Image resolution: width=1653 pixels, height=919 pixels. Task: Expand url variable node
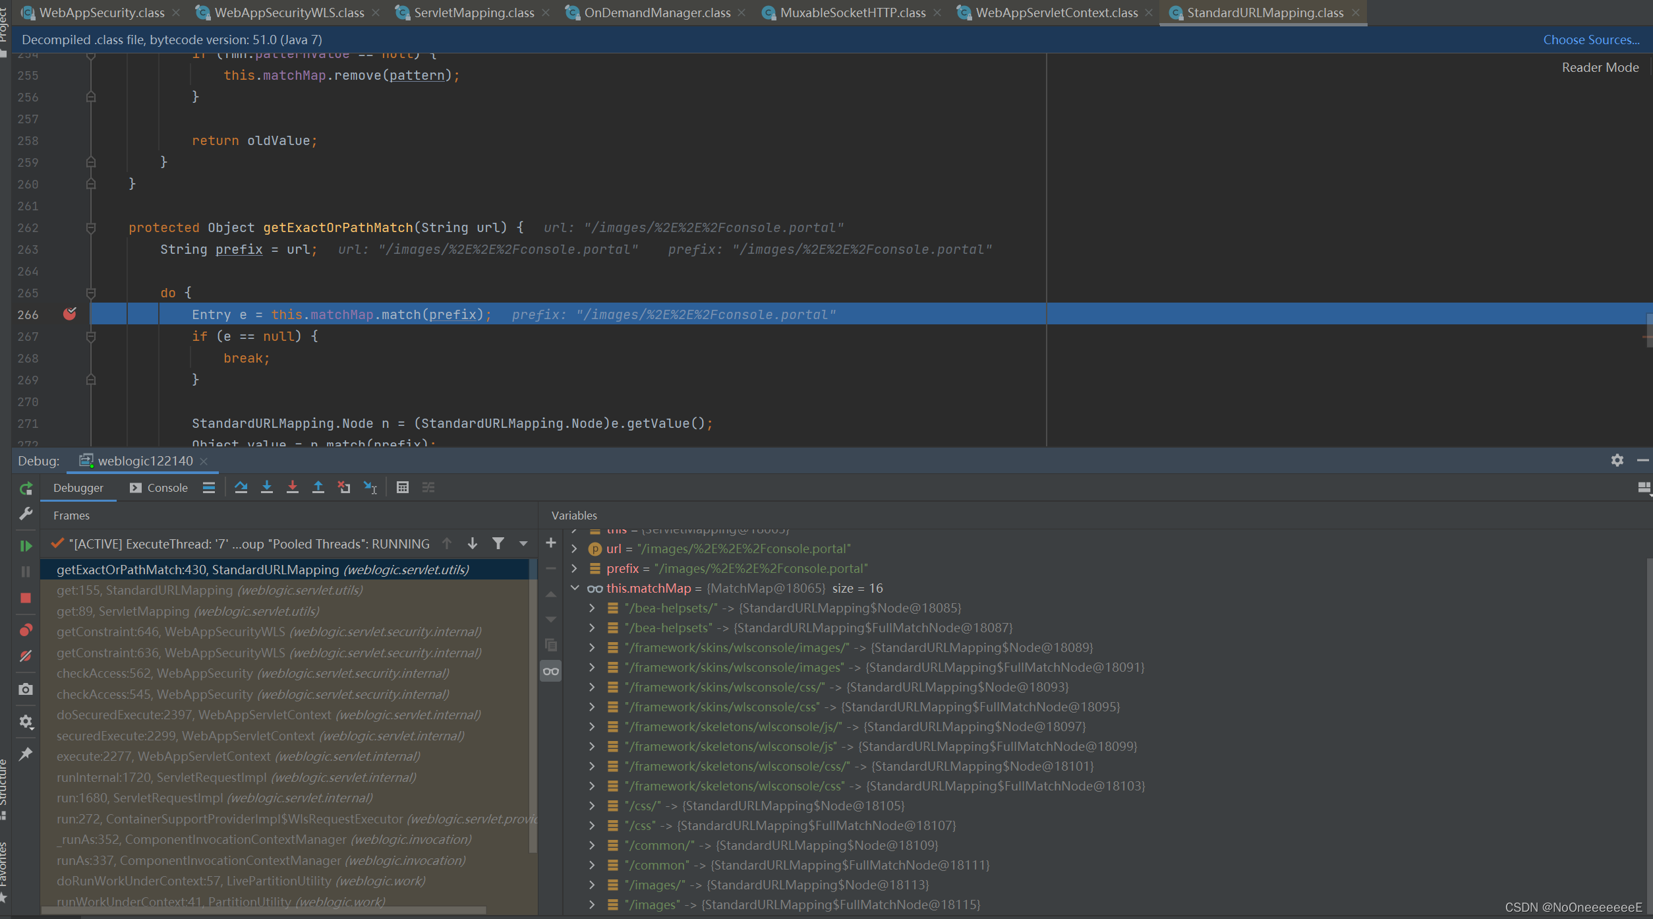[574, 548]
